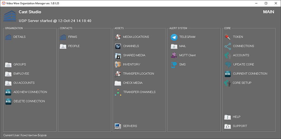The image size is (281, 139).
Task: Open the HELP label
Action: click(236, 117)
